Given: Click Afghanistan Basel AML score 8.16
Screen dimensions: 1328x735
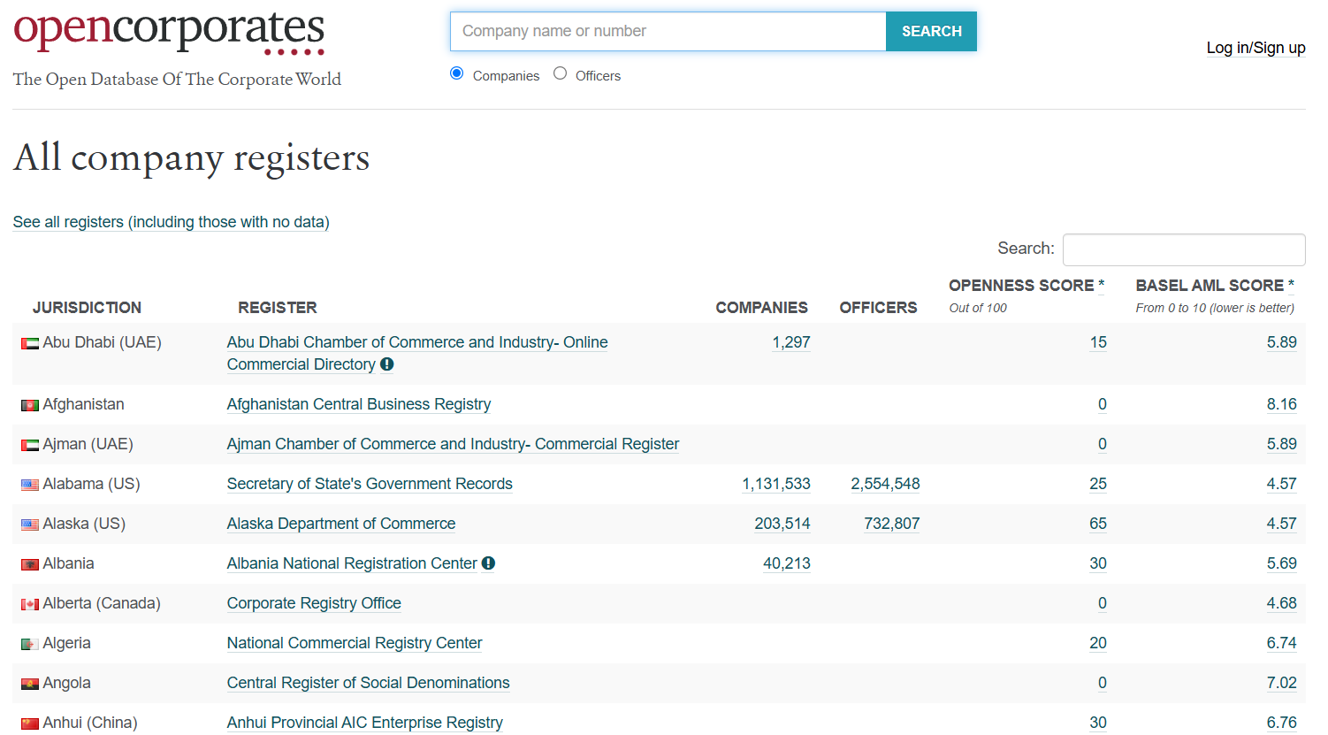Looking at the screenshot, I should coord(1282,404).
